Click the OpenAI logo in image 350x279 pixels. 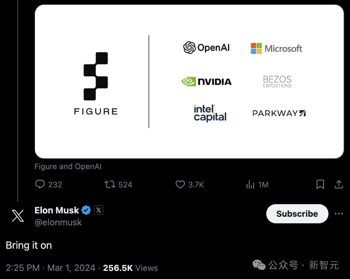pos(206,48)
